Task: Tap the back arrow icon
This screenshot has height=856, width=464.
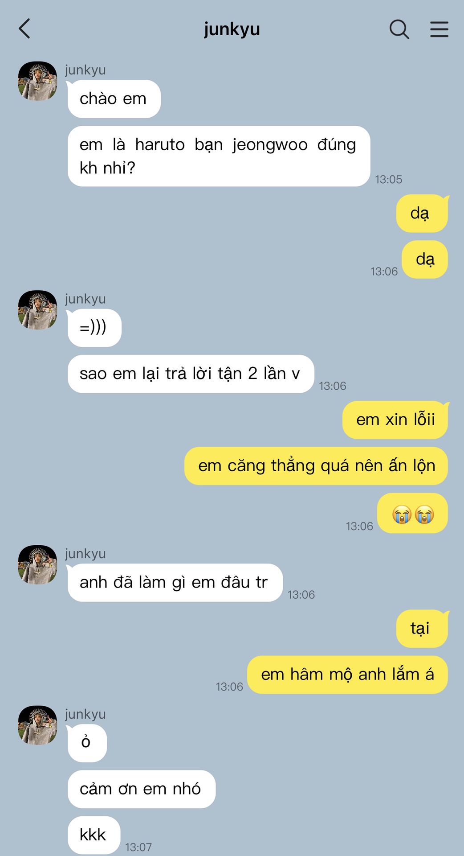Action: (x=24, y=29)
